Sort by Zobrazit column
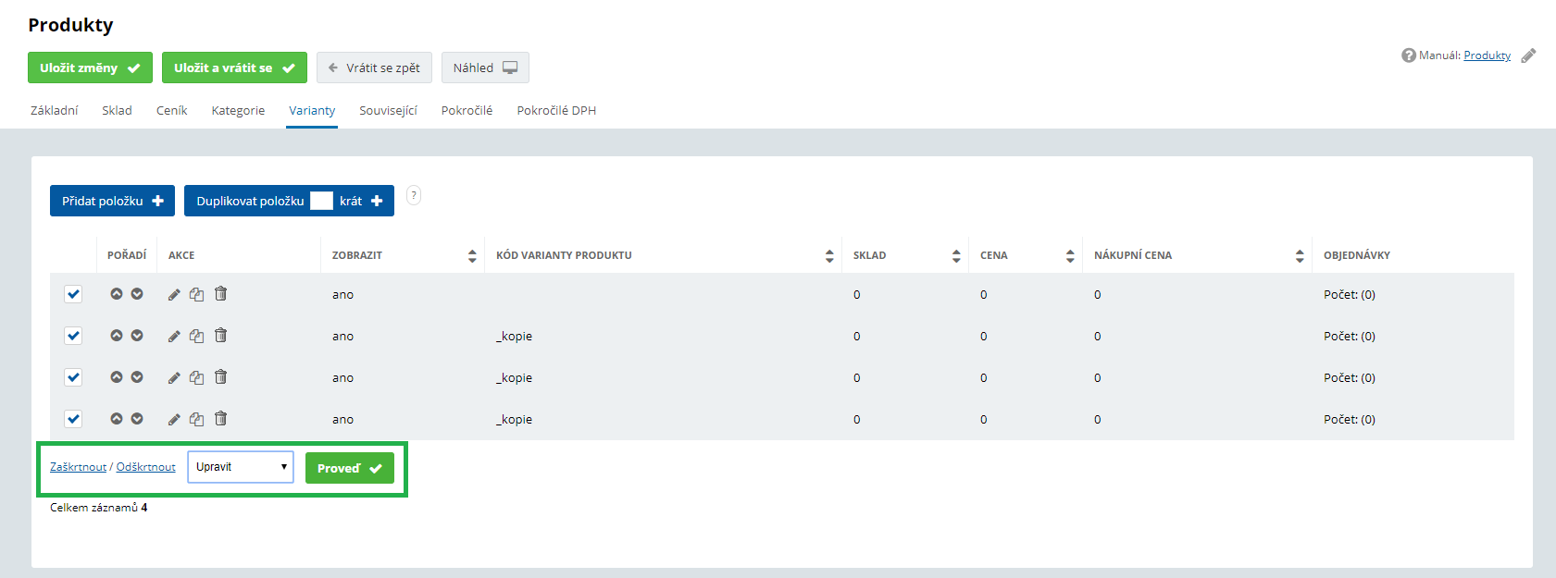Viewport: 1556px width, 578px height. coord(472,256)
